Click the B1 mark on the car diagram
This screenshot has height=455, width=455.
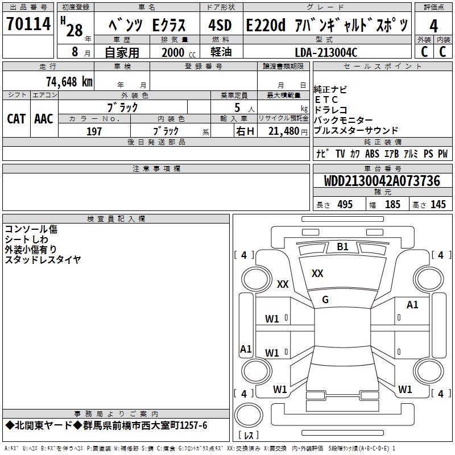(342, 247)
